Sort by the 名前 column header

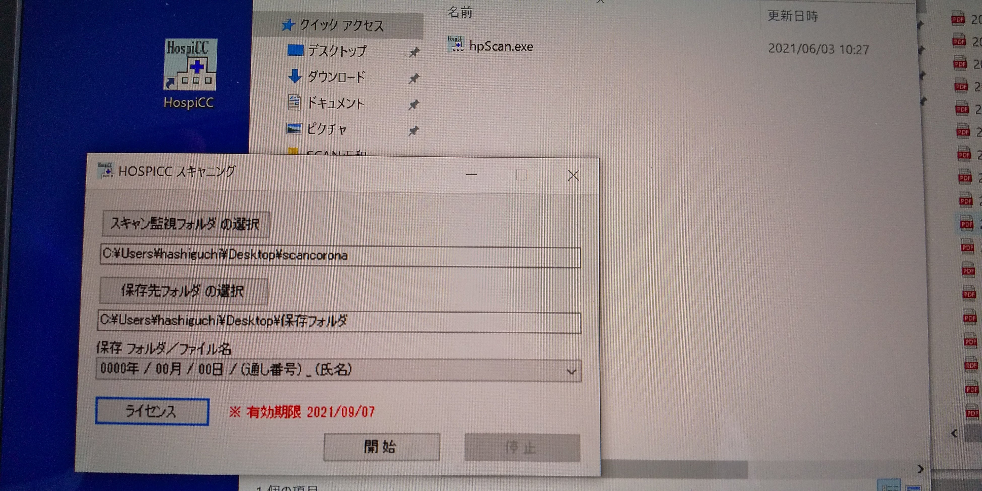point(460,12)
